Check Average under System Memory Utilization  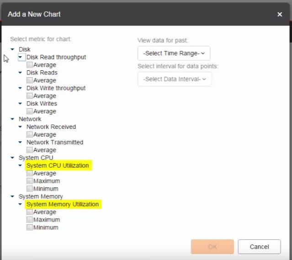click(29, 212)
